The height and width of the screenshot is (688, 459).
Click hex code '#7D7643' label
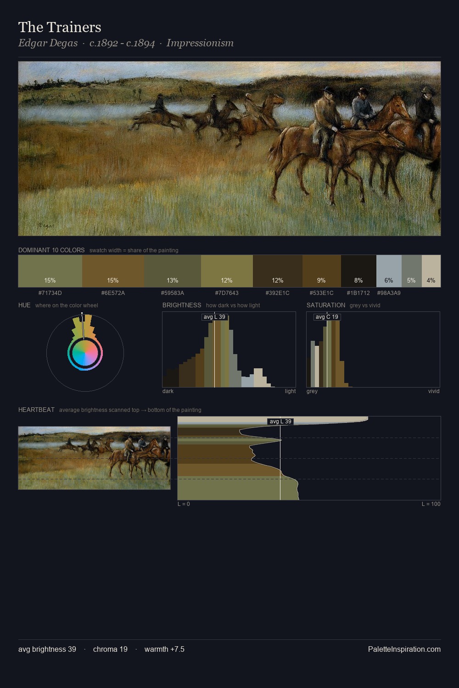[x=227, y=293]
